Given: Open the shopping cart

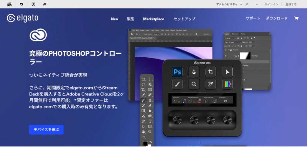Looking at the screenshot, I should point(297,18).
